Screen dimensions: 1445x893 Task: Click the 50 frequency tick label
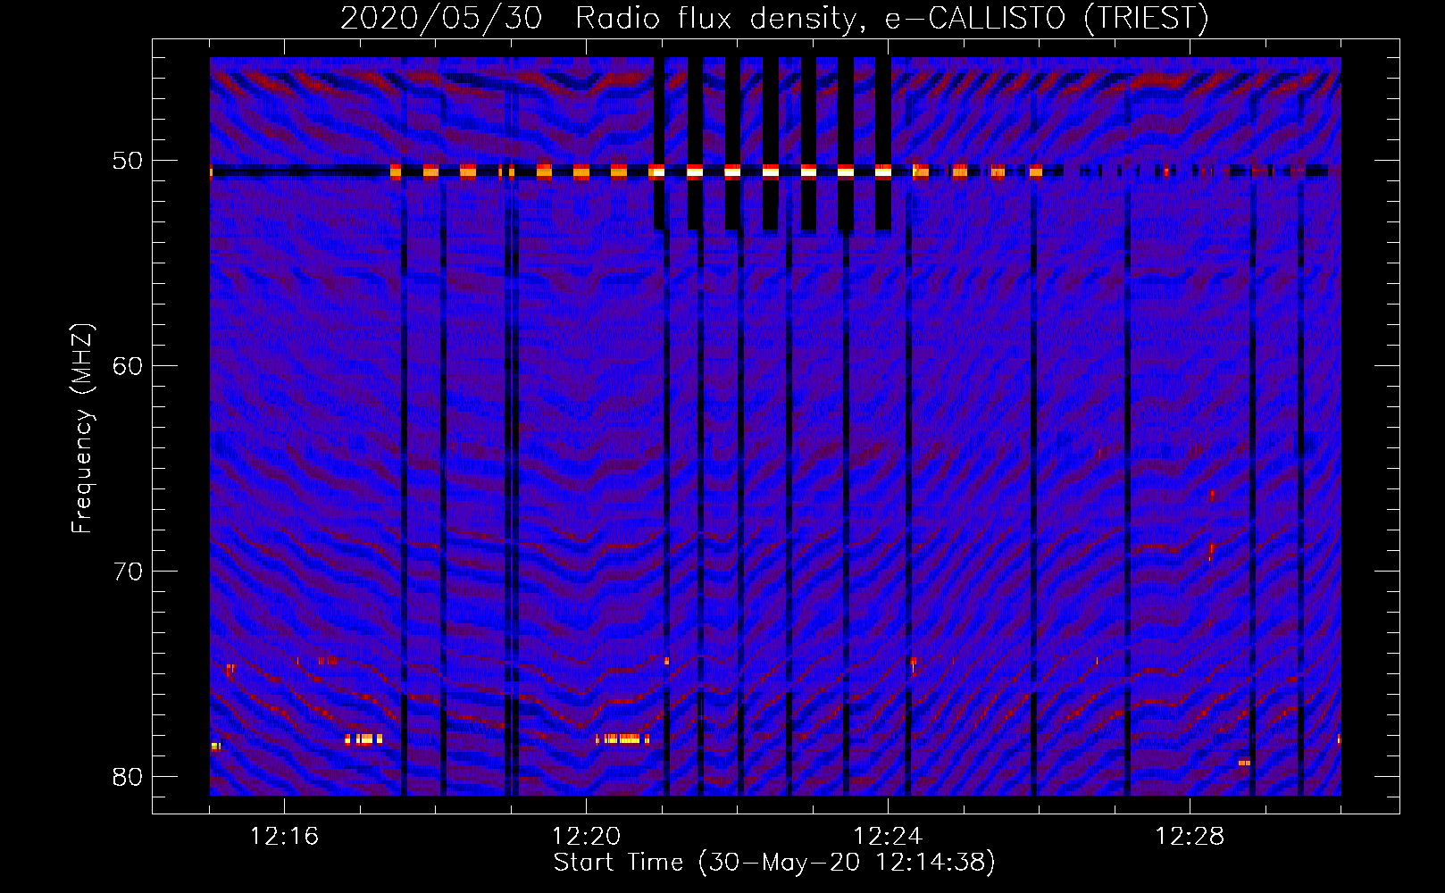(x=128, y=161)
